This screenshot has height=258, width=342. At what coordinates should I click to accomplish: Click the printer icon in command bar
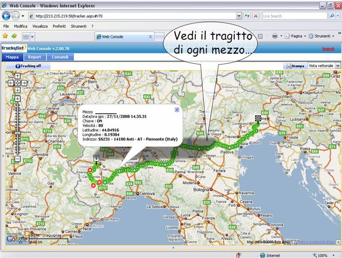(x=275, y=36)
